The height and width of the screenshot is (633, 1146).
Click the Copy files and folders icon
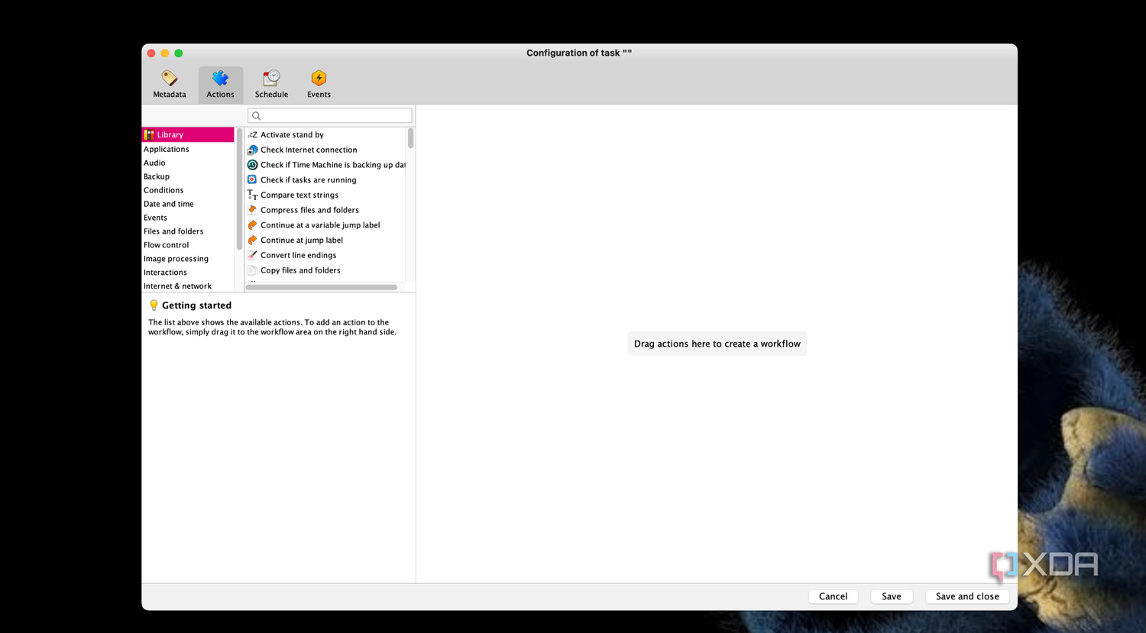point(252,270)
